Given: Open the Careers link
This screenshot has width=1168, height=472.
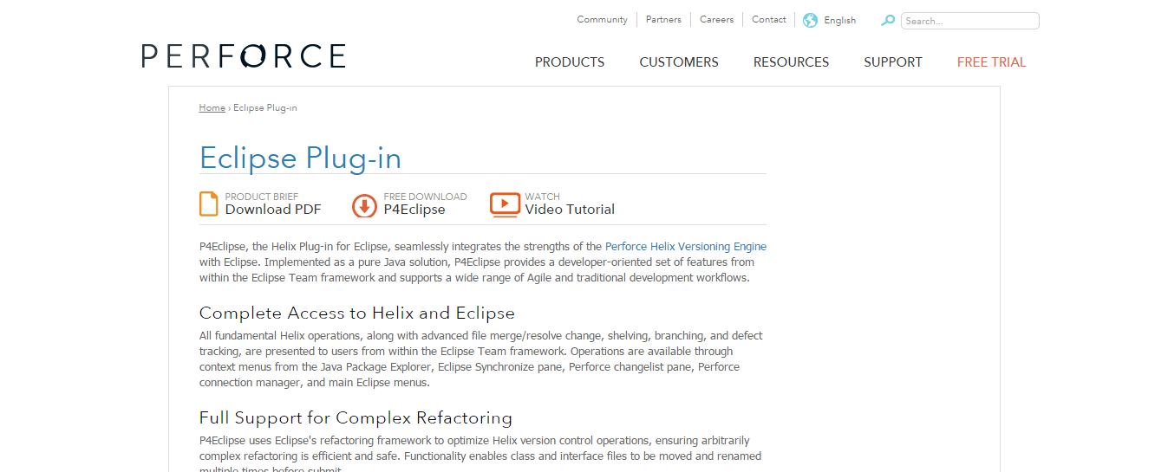Looking at the screenshot, I should click(716, 20).
